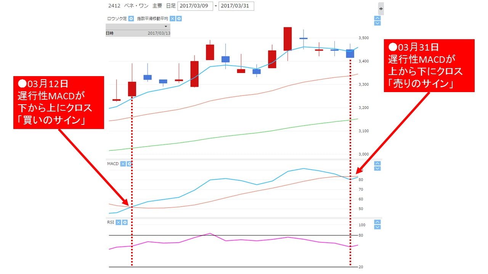Viewport: 488px width, 274px height.
Task: Move MACD panel down
Action: coord(377,168)
